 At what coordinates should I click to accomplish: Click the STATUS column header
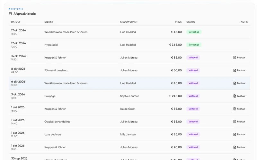pos(191,22)
